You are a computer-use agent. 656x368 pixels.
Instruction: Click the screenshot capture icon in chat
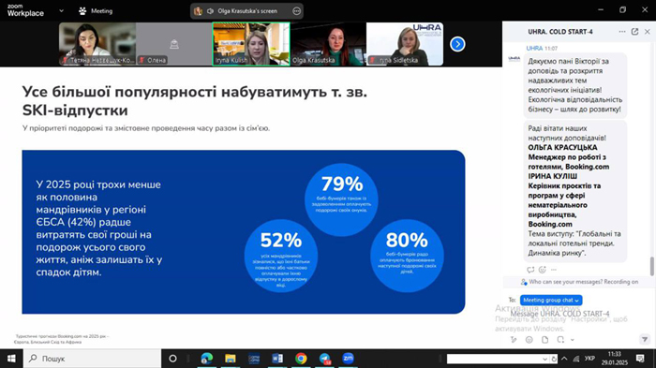click(560, 340)
